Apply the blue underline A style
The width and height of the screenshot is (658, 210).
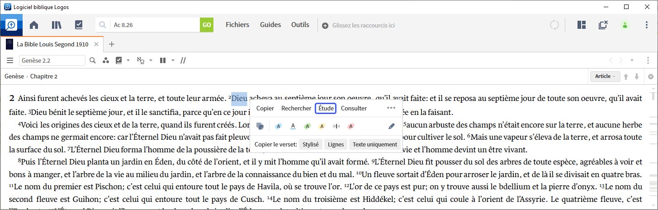pyautogui.click(x=293, y=126)
